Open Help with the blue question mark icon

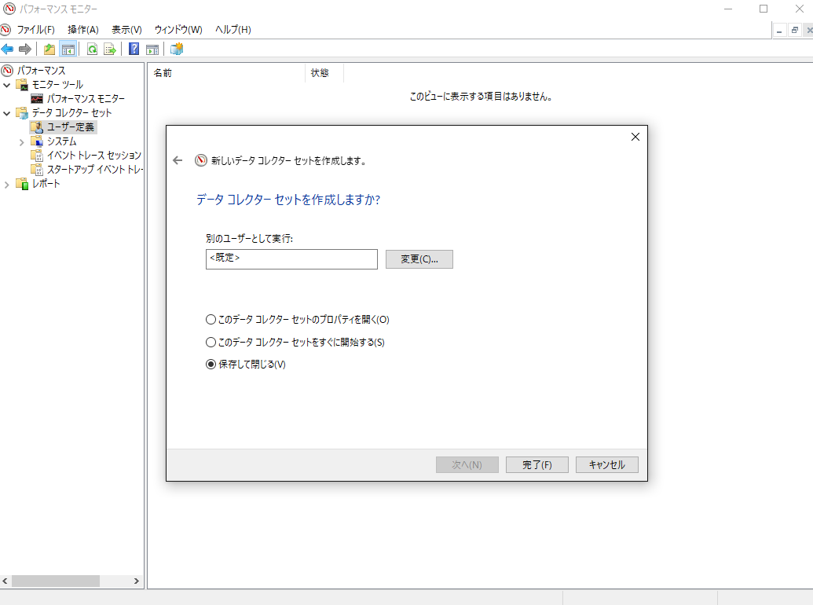(134, 49)
